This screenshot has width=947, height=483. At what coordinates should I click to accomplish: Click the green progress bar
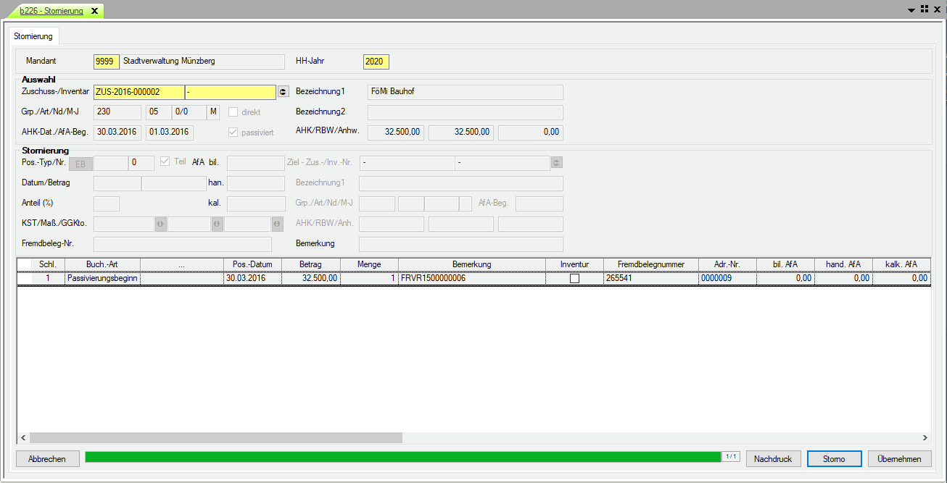[402, 457]
